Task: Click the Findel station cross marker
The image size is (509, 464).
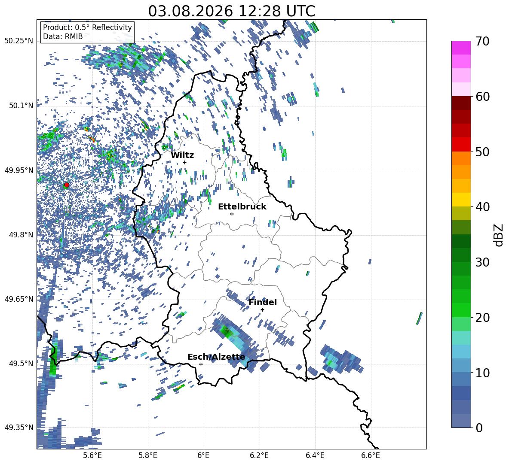Action: pos(262,310)
